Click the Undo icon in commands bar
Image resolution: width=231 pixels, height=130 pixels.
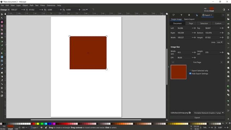point(228,43)
